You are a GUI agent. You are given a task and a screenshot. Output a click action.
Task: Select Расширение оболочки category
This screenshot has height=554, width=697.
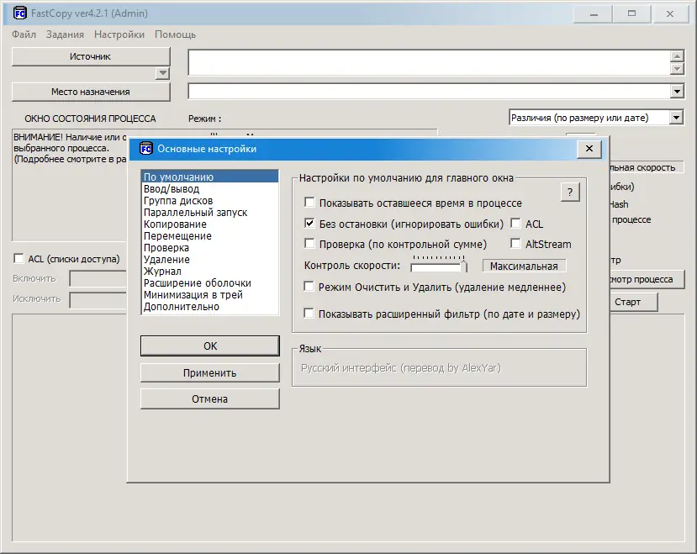pyautogui.click(x=210, y=282)
